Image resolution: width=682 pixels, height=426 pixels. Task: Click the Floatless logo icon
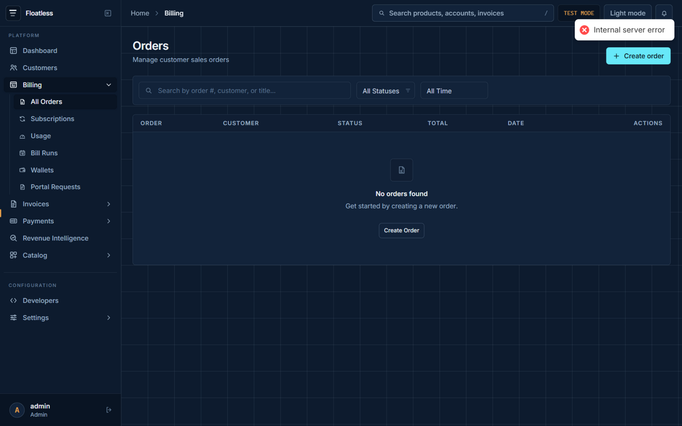tap(13, 13)
